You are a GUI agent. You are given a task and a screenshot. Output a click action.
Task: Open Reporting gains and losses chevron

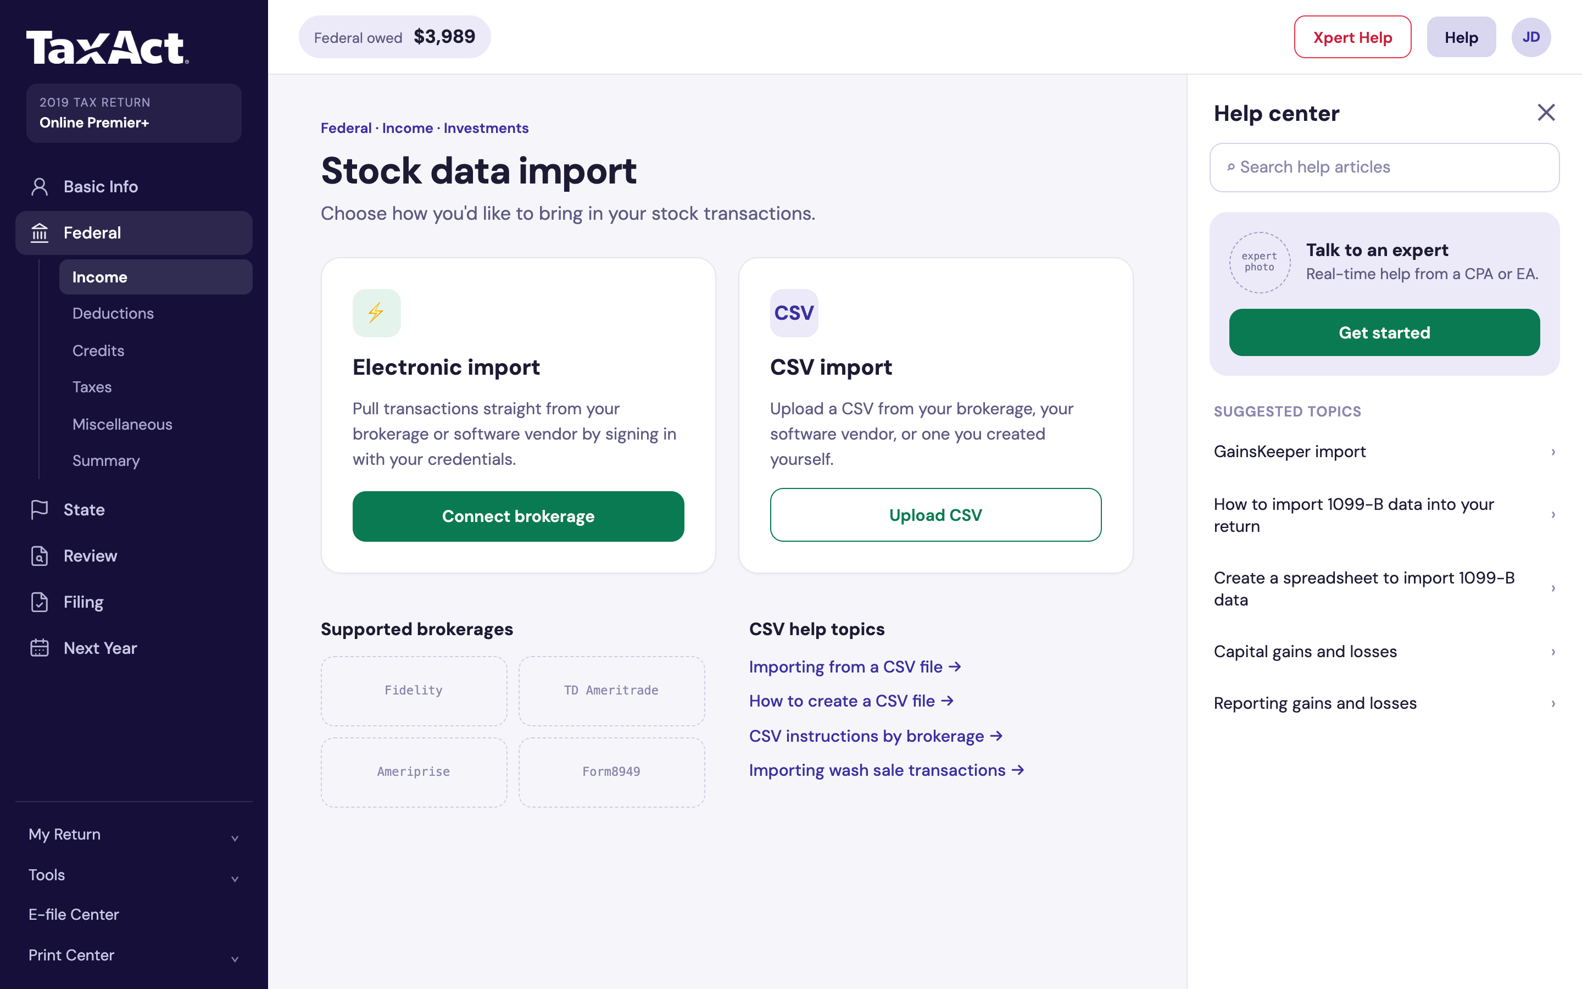(1553, 704)
